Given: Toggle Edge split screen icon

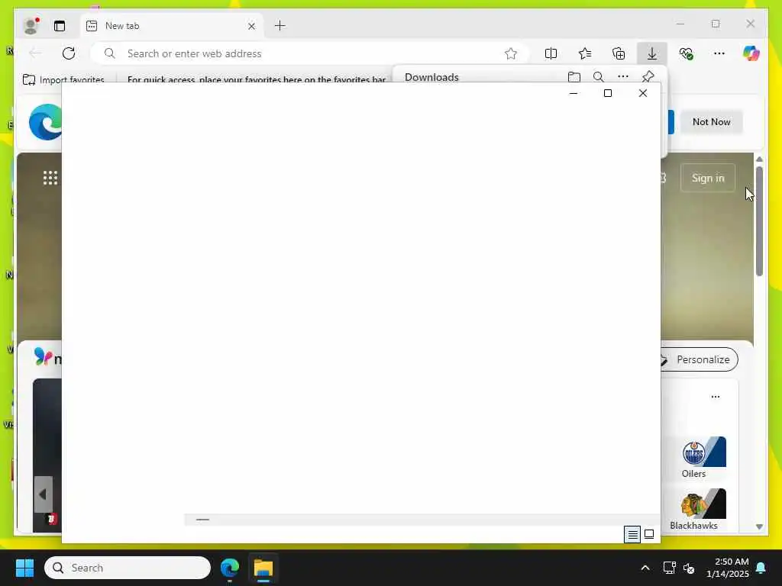Looking at the screenshot, I should [551, 53].
